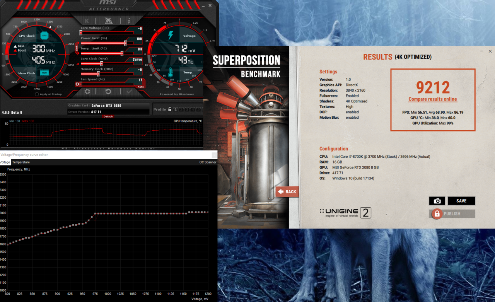Switch to the Temperature tab in curve editor

[21, 162]
